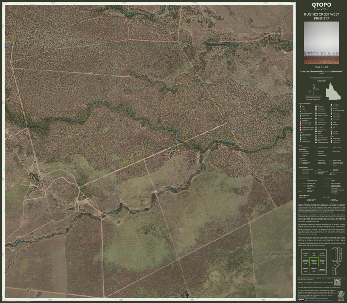Click the Queensland state locator map

333,91
